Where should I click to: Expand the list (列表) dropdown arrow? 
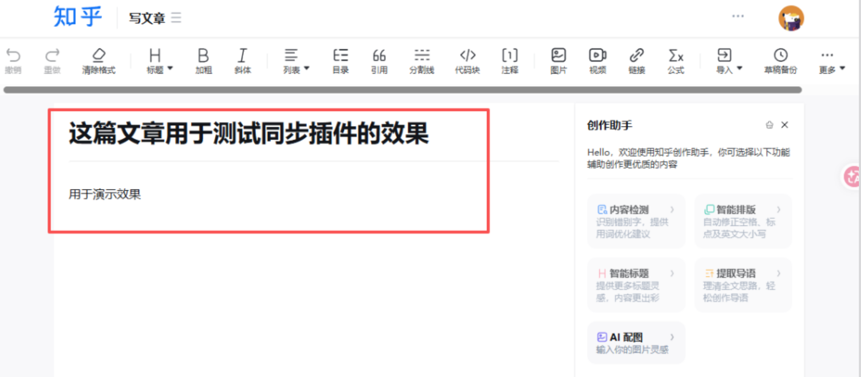click(307, 68)
